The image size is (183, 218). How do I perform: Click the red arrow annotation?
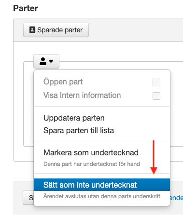(154, 157)
